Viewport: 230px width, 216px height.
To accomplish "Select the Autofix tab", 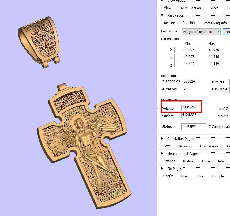I will [168, 176].
